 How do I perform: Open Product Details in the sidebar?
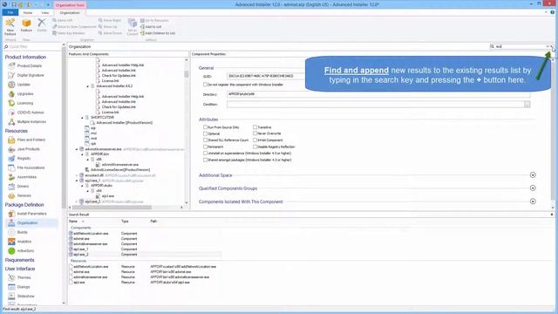tap(25, 66)
